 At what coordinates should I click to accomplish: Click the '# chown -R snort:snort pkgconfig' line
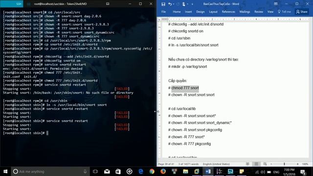(x=195, y=130)
